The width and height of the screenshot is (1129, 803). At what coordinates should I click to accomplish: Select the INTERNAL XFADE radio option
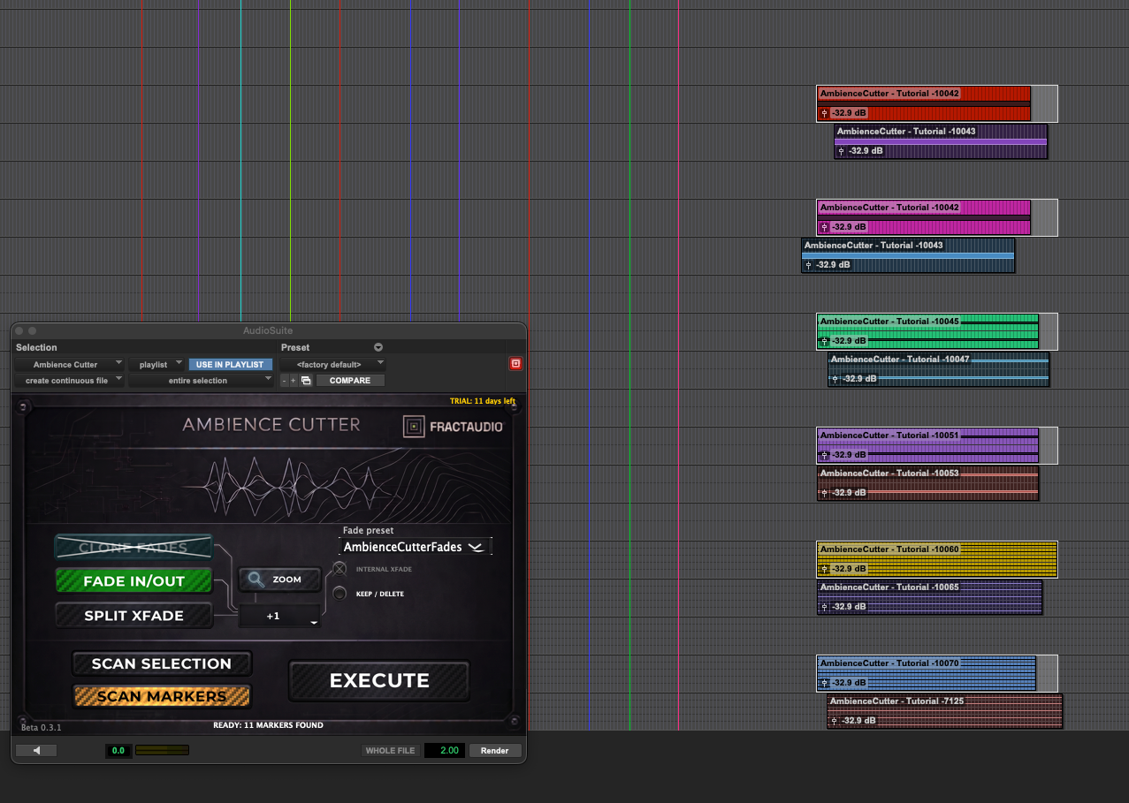point(339,569)
